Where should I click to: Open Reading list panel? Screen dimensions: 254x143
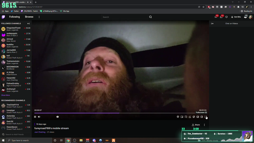(246, 11)
